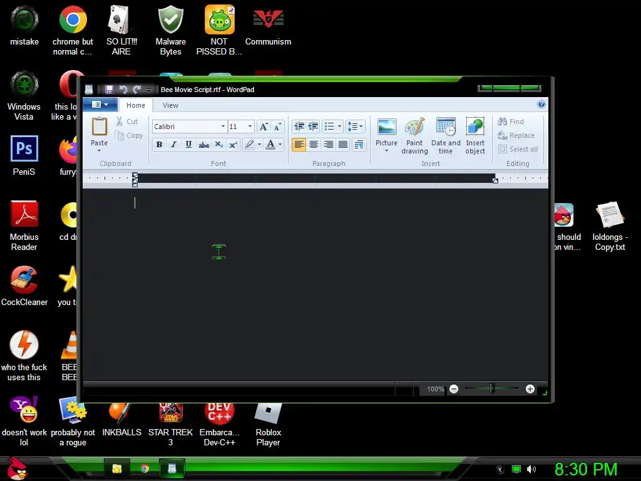Expand font color dropdown arrow
The width and height of the screenshot is (641, 481).
[280, 145]
